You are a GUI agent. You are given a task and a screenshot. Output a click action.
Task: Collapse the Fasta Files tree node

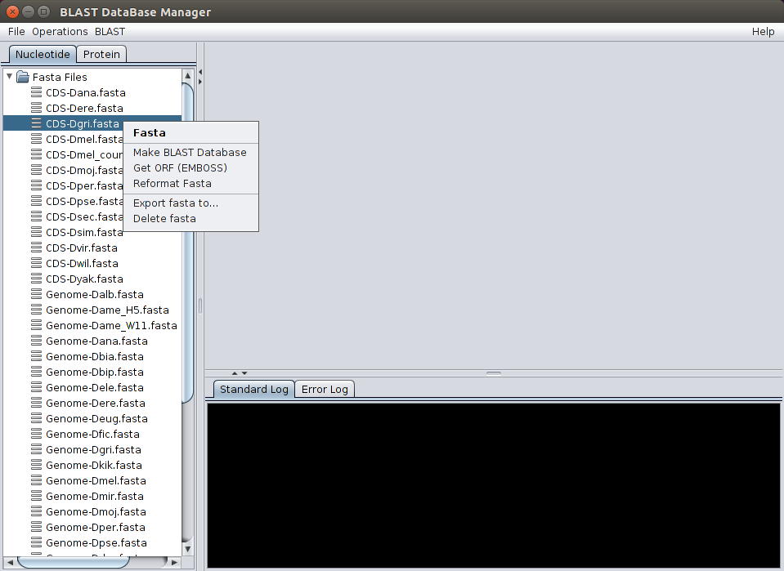(x=9, y=77)
